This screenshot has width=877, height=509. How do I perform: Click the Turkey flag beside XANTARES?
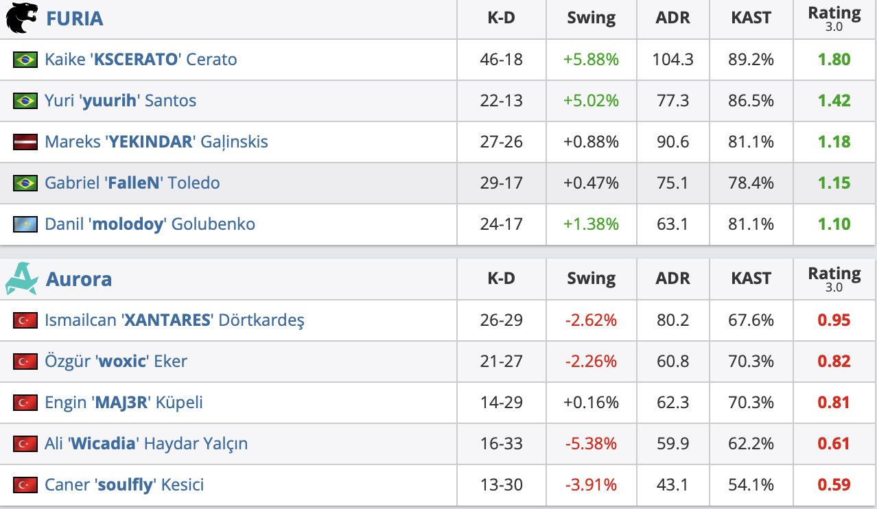tap(25, 320)
